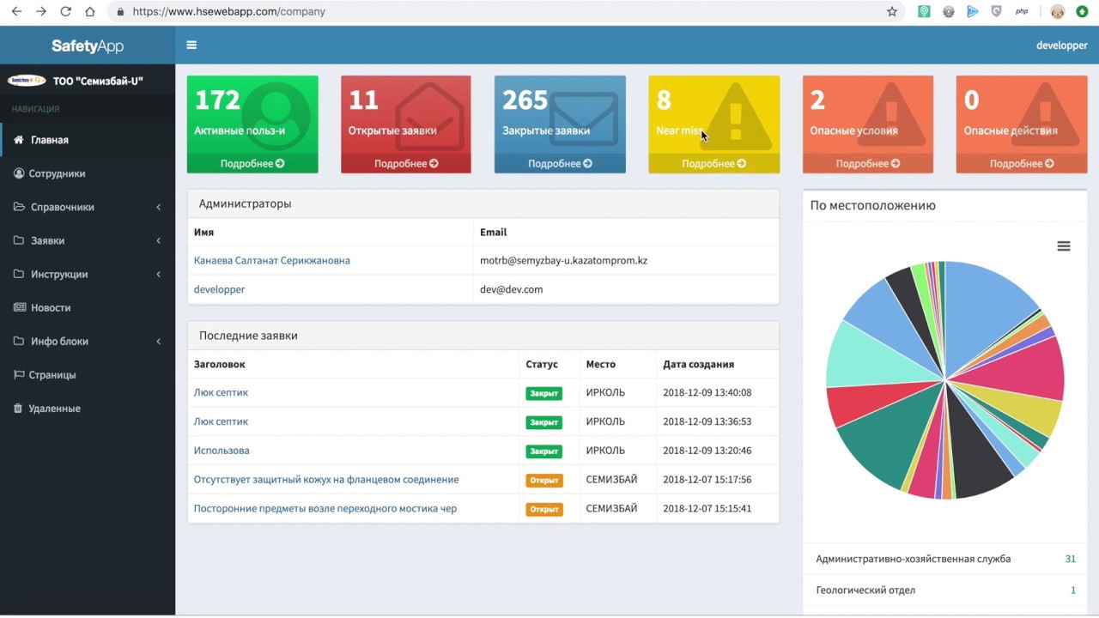Open Новости in the sidebar
1099x618 pixels.
point(88,307)
